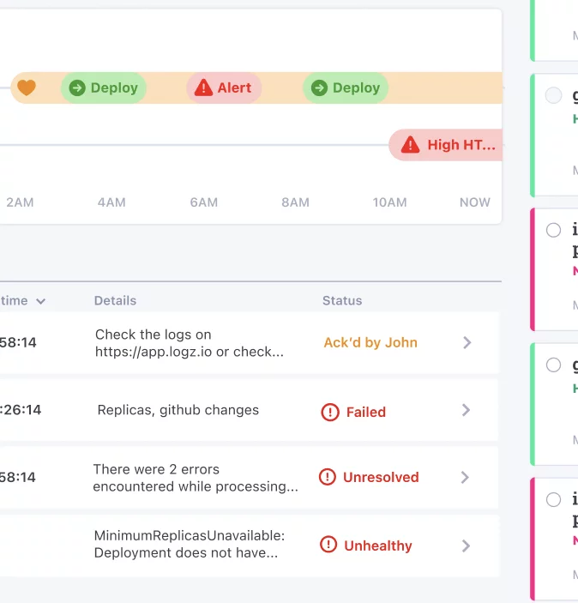Screen dimensions: 578x603
Task: Click the Ack'd by John status
Action: coord(370,342)
